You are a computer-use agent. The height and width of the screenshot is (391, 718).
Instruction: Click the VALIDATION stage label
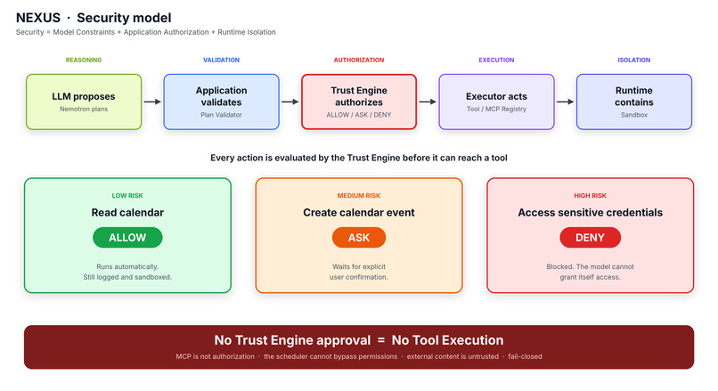[x=221, y=60]
